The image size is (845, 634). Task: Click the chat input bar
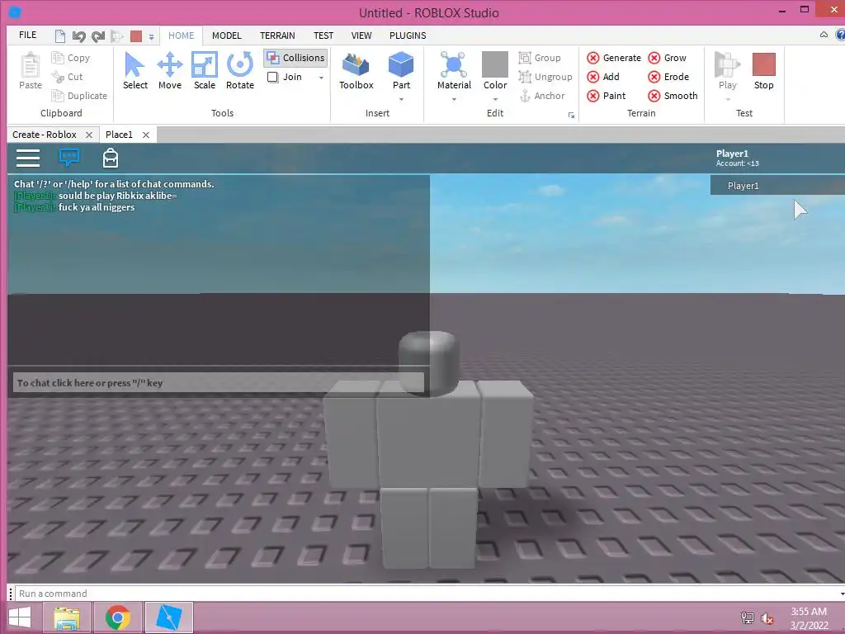click(218, 383)
